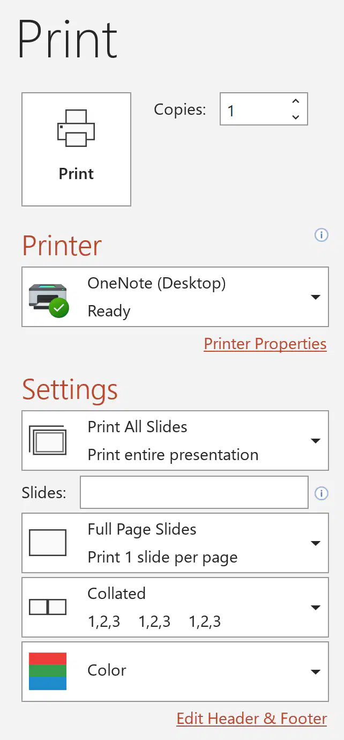Image resolution: width=344 pixels, height=740 pixels.
Task: Click inside the Slides range input field
Action: click(194, 492)
